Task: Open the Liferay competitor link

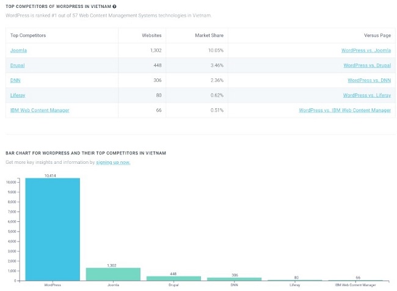Action: pos(18,95)
